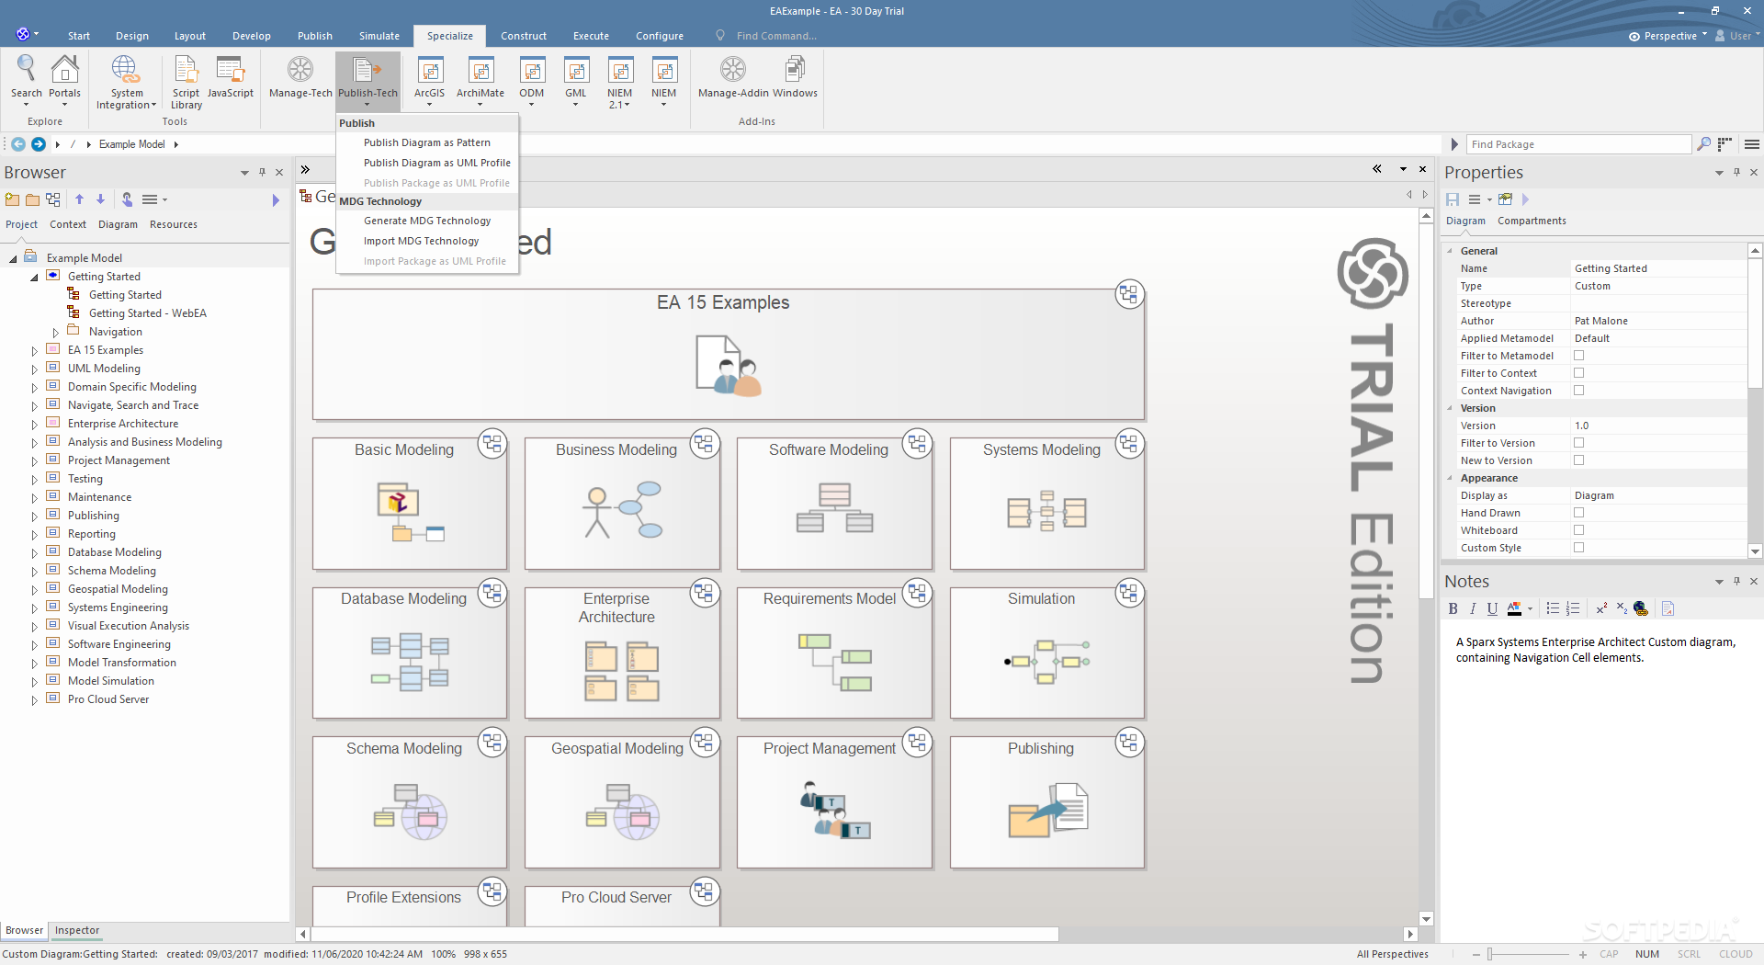Open NIEM 2.1 technology menu
This screenshot has height=965, width=1764.
click(x=619, y=83)
